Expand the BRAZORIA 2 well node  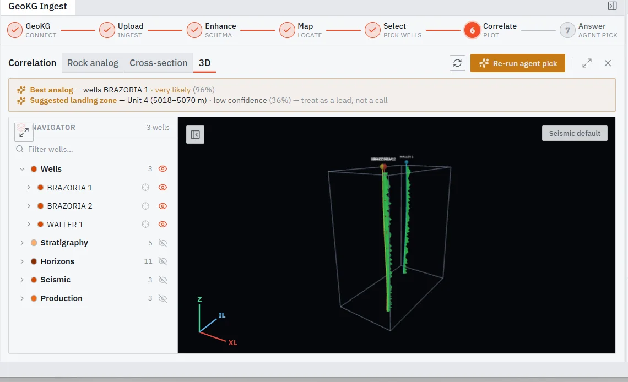coord(29,206)
